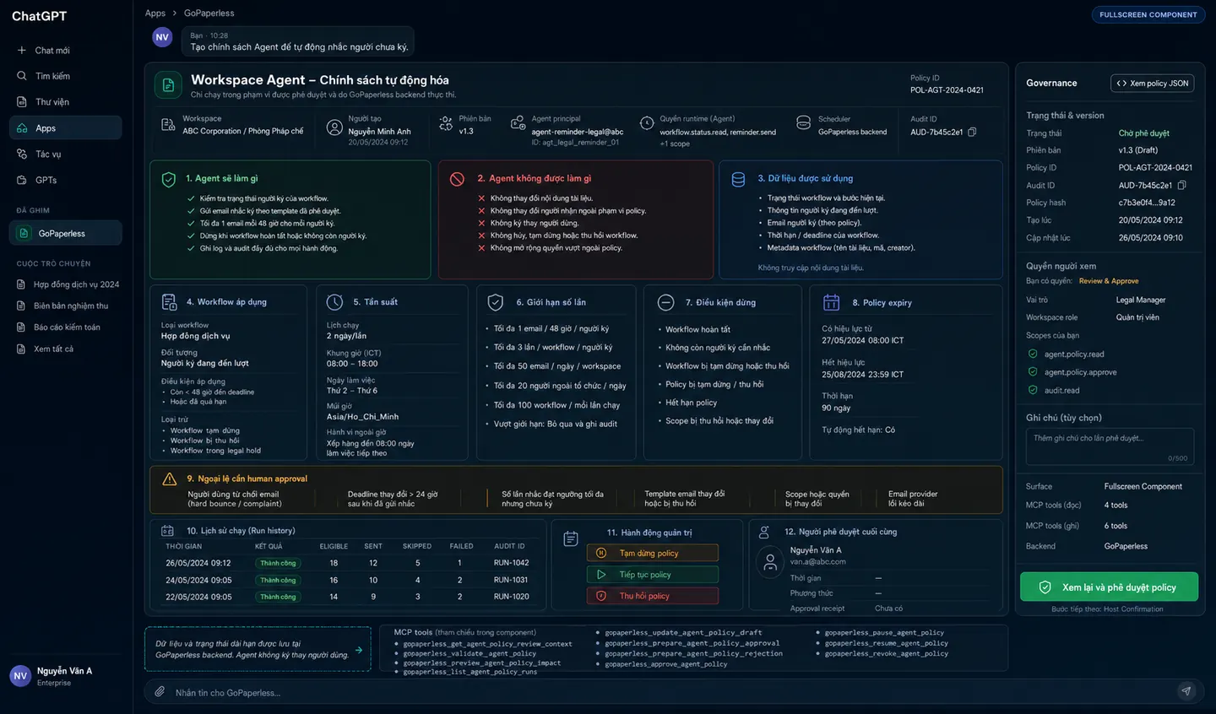Click Tiếp tục policy button
This screenshot has width=1216, height=714.
[653, 575]
